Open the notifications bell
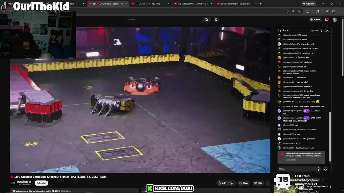The height and width of the screenshot is (193, 344). pyautogui.click(x=327, y=20)
